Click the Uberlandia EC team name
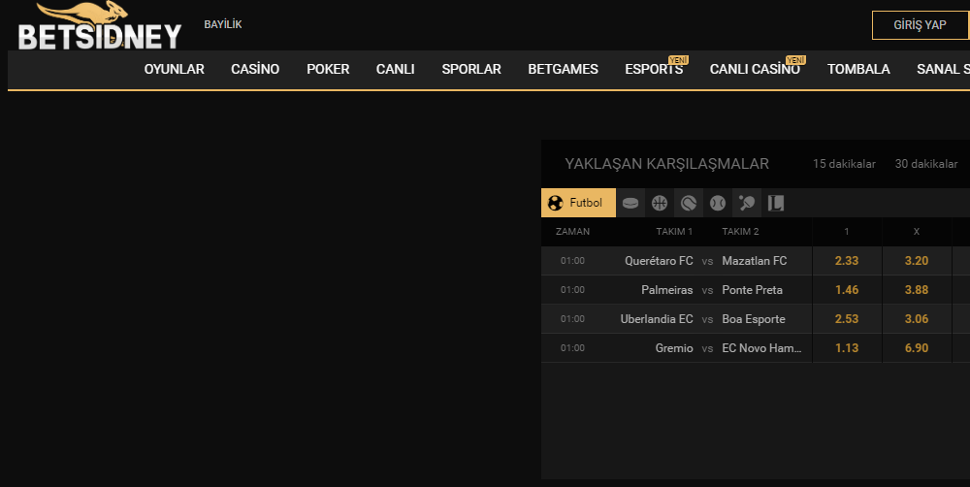The width and height of the screenshot is (970, 487). click(x=657, y=319)
